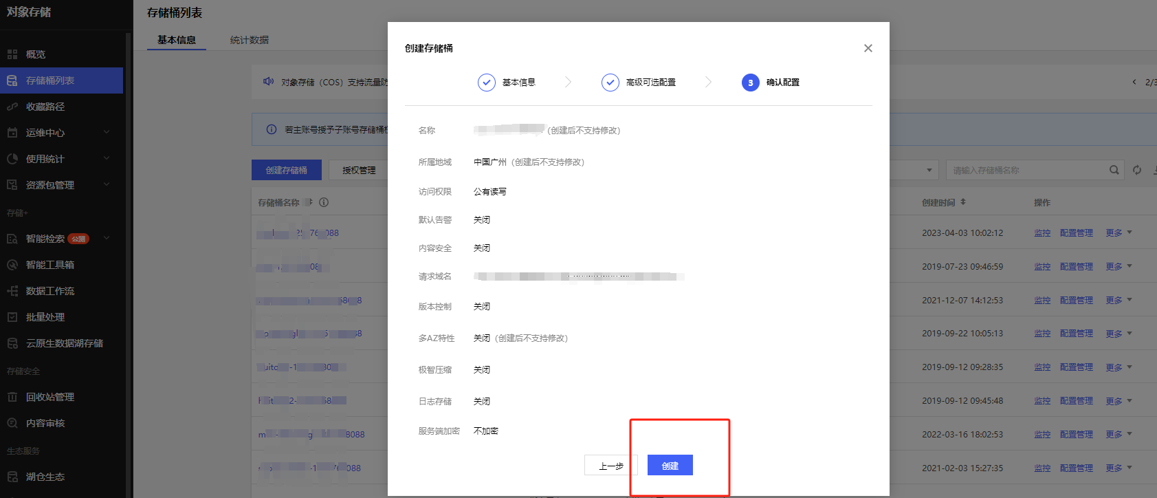Image resolution: width=1157 pixels, height=498 pixels.
Task: Click the 数据工作流 sidebar icon
Action: [12, 291]
